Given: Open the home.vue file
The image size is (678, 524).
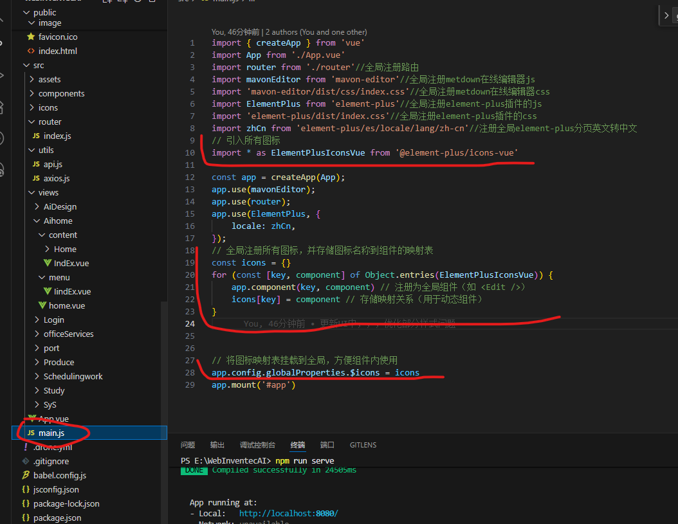Looking at the screenshot, I should click(x=67, y=305).
